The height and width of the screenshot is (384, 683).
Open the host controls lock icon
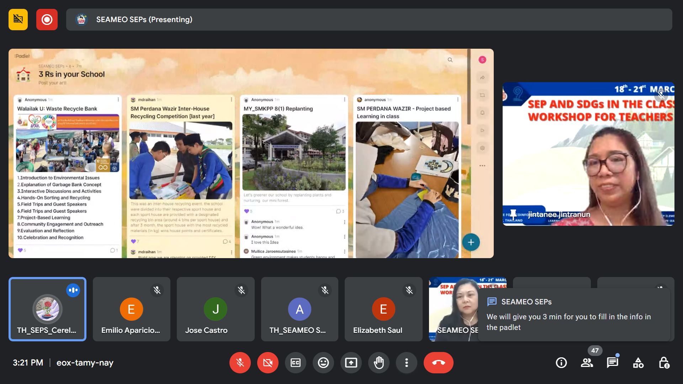tap(664, 363)
